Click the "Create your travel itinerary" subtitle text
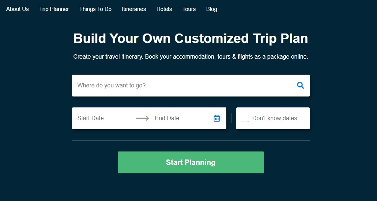377x201 pixels. (x=191, y=57)
